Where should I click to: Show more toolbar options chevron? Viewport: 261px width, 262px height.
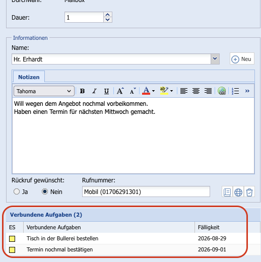[x=247, y=91]
